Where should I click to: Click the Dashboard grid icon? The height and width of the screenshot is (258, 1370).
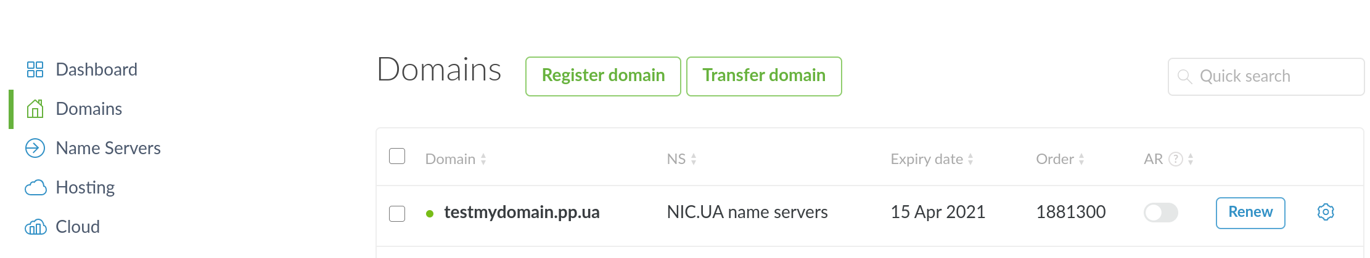(x=35, y=69)
